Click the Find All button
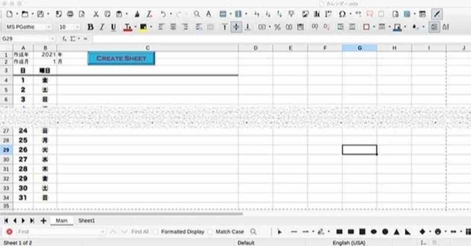The height and width of the screenshot is (246, 471). coord(140,232)
